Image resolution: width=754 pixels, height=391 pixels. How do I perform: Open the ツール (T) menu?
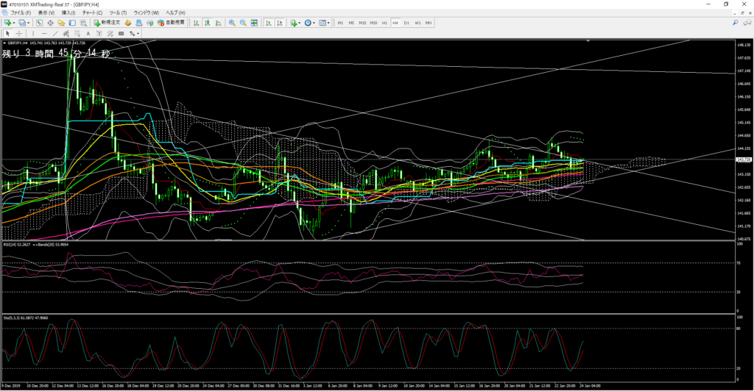(118, 12)
